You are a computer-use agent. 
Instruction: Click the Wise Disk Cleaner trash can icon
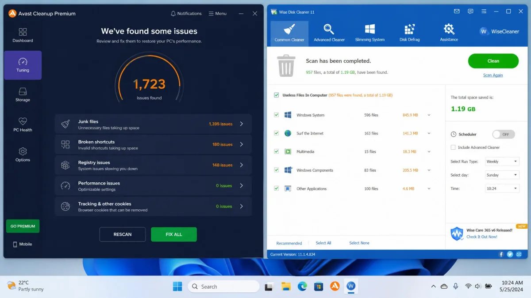click(286, 65)
